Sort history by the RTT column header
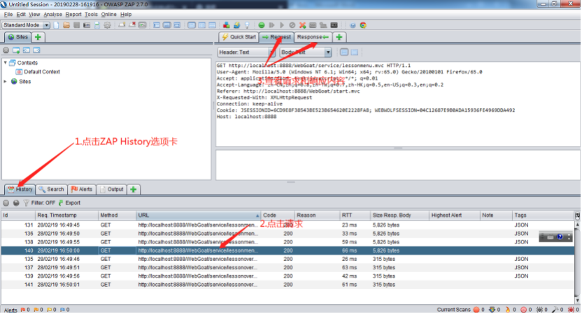The height and width of the screenshot is (314, 582). click(x=355, y=215)
